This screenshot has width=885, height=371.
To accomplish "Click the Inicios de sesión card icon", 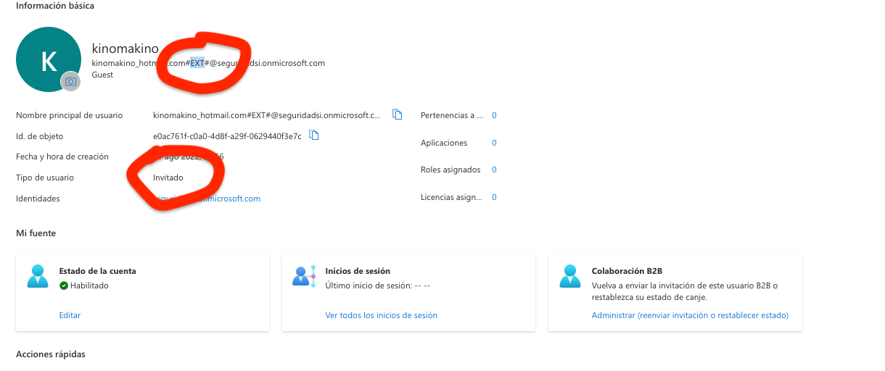I will (x=304, y=277).
